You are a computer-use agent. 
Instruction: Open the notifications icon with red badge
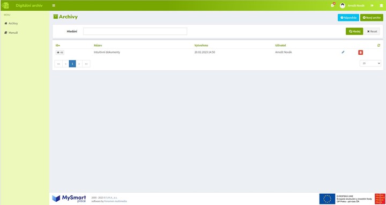point(333,5)
